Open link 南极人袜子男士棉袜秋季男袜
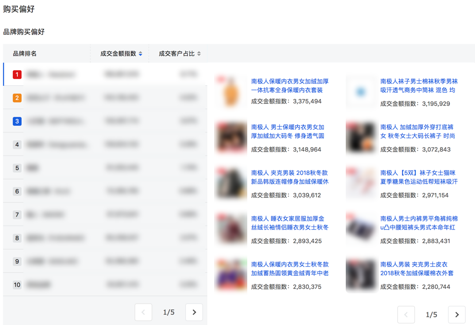 coord(419,86)
